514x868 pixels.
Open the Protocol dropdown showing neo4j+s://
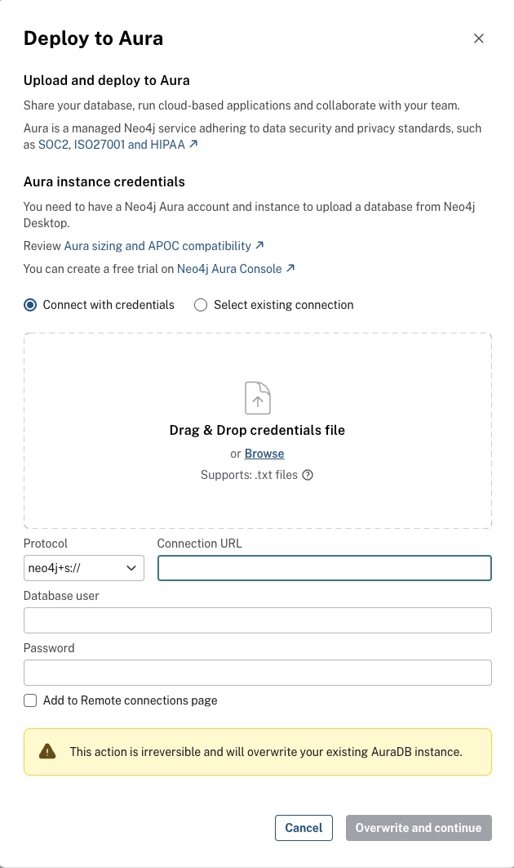pos(83,567)
